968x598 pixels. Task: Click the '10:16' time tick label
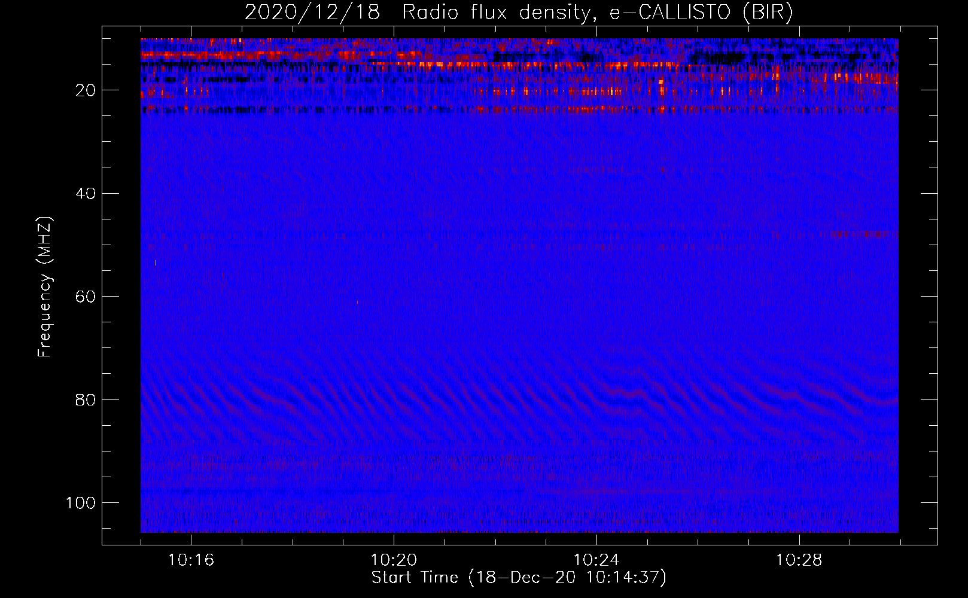click(x=191, y=560)
